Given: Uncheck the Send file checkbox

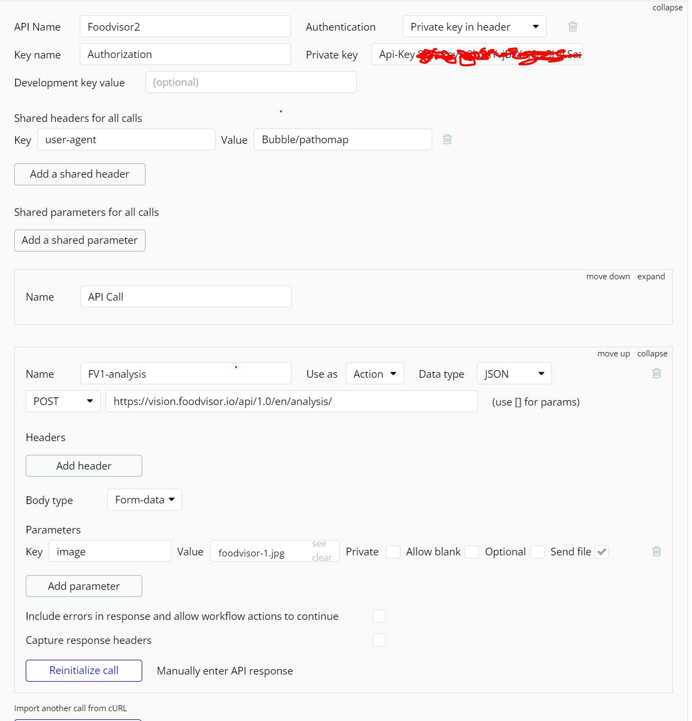Looking at the screenshot, I should click(601, 552).
